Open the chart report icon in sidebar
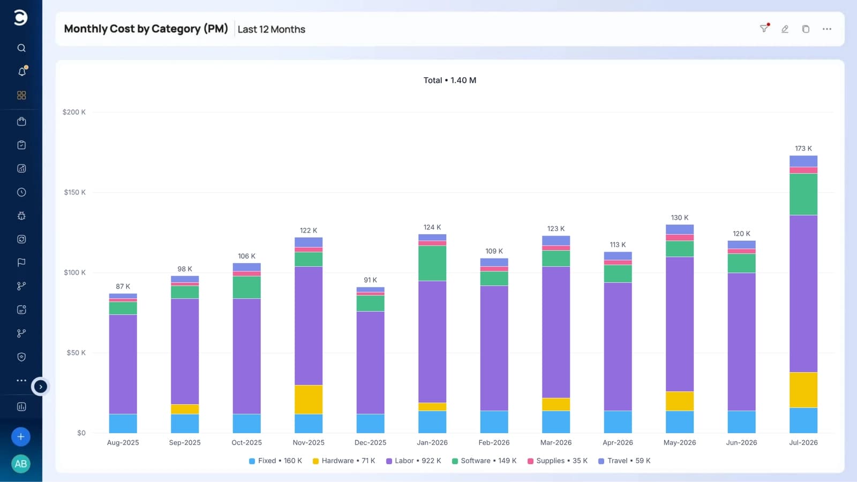Screen dimensions: 857x482 point(21,168)
